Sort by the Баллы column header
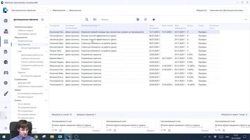Viewport: 250px width, 140px height. (x=190, y=26)
